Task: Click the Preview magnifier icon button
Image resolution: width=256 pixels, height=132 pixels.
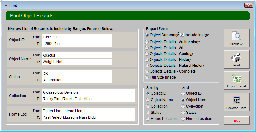Action: coord(236,38)
